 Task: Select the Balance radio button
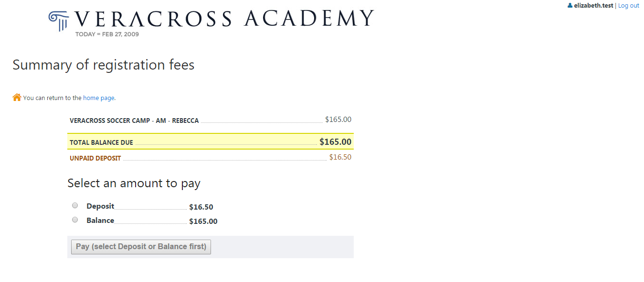pyautogui.click(x=75, y=220)
